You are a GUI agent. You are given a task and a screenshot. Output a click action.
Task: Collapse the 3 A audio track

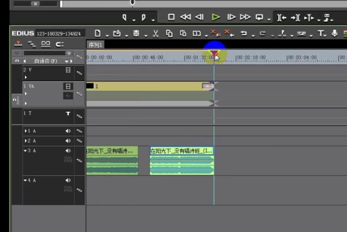[x=25, y=151]
